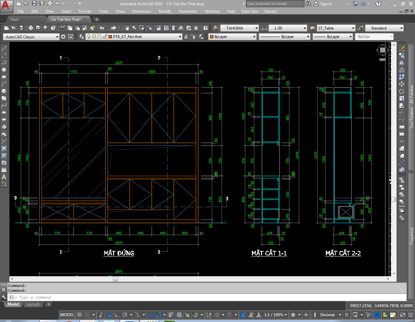Open the AutoCAD Classic workspace dropdown
The height and width of the screenshot is (322, 415).
tap(57, 37)
